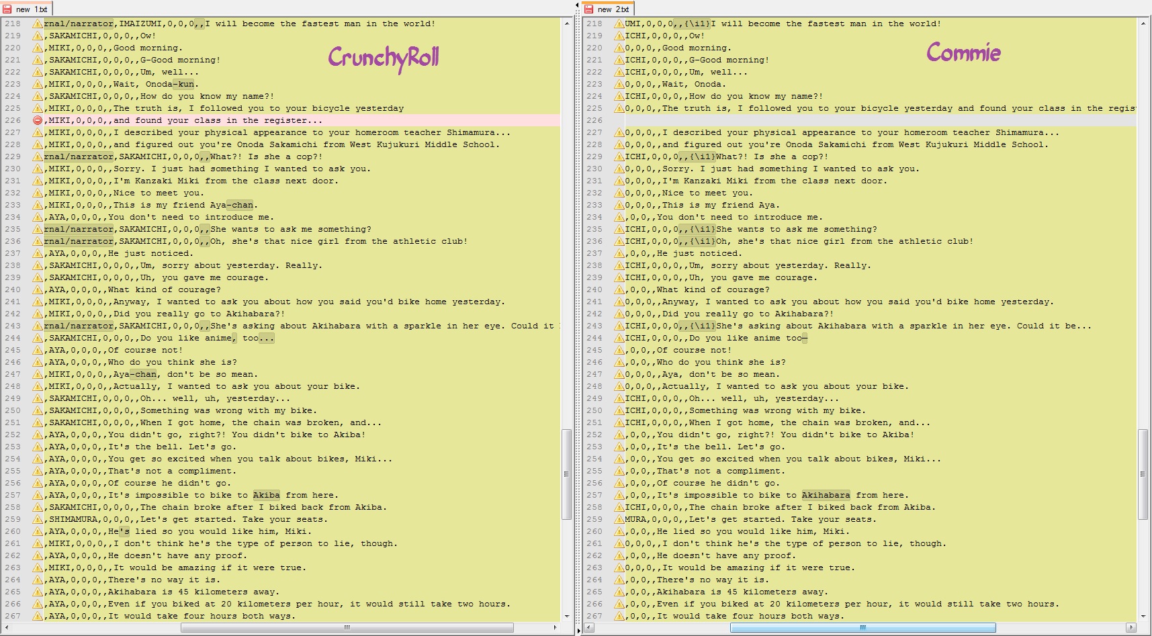1152x636 pixels.
Task: Click the new 2.txt vertical scrollbar thumb
Action: (x=1143, y=474)
